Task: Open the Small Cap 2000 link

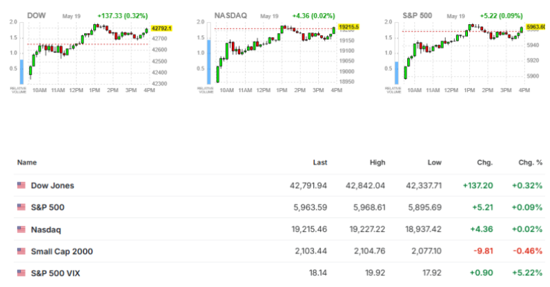Action: coord(61,251)
